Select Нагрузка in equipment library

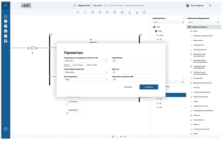(197, 87)
